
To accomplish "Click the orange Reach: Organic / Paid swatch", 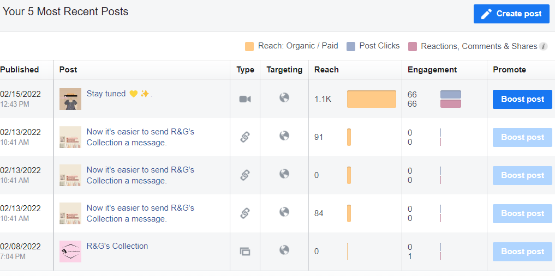I will pyautogui.click(x=249, y=46).
